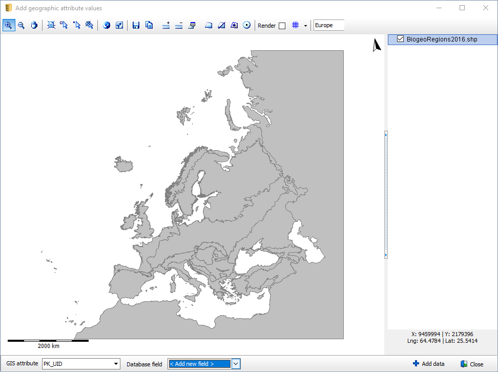Click the grid toggle icon

pyautogui.click(x=295, y=25)
